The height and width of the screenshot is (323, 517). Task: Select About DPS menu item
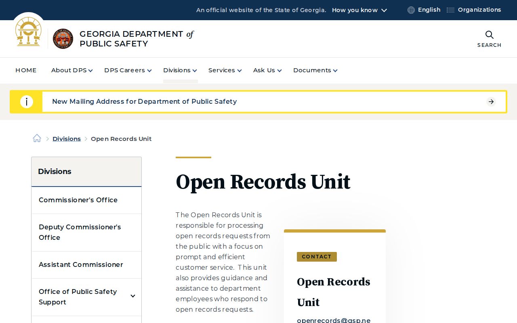pyautogui.click(x=69, y=70)
